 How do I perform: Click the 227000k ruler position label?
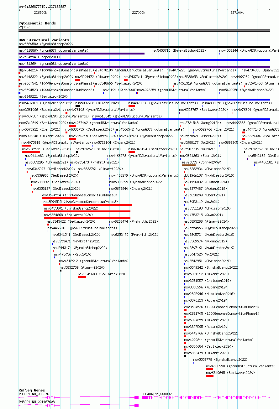point(139,13)
